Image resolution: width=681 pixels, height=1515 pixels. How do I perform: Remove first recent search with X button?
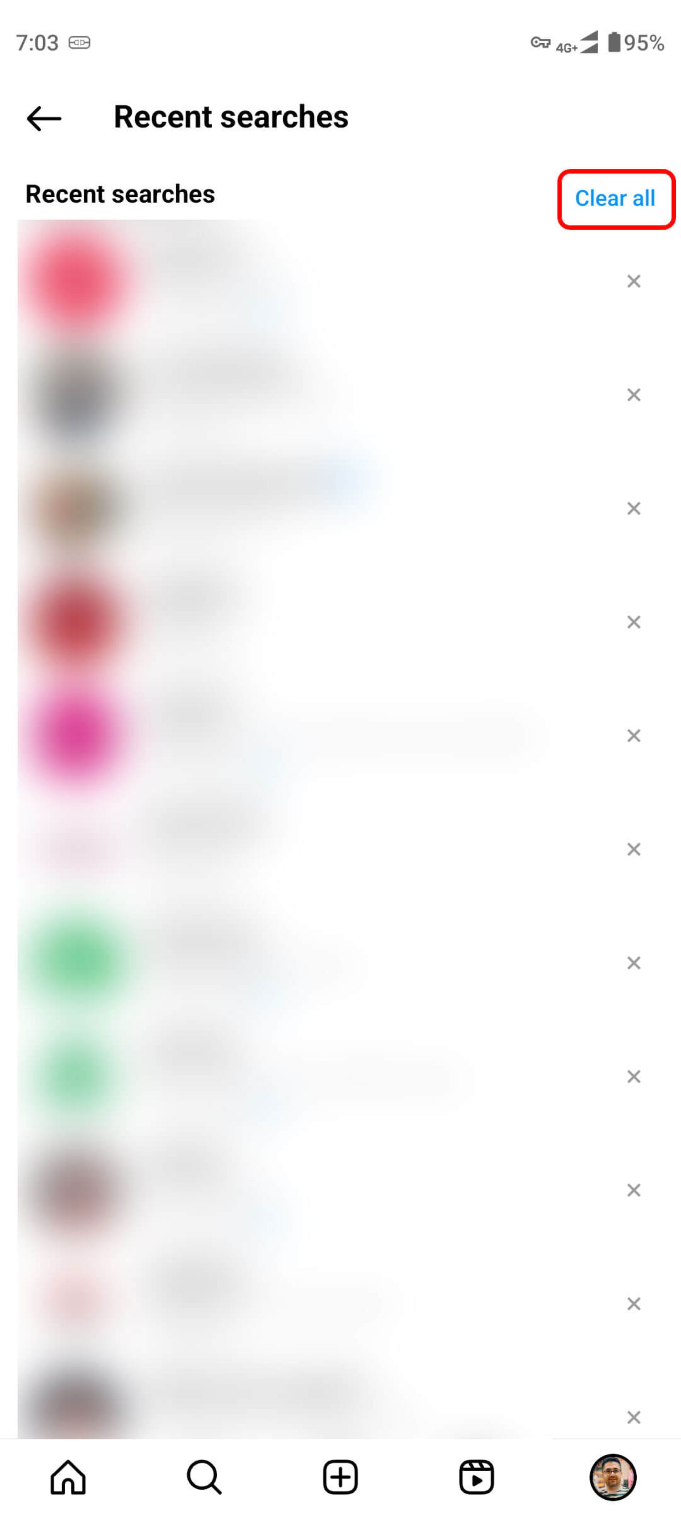click(634, 281)
